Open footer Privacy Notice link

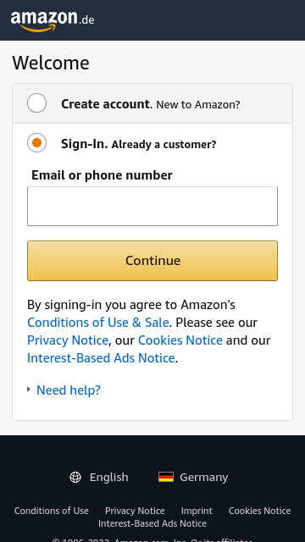pos(135,511)
